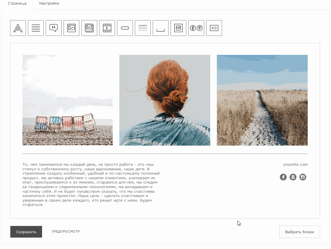
Task: Add a quote block
Action: [x=53, y=28]
